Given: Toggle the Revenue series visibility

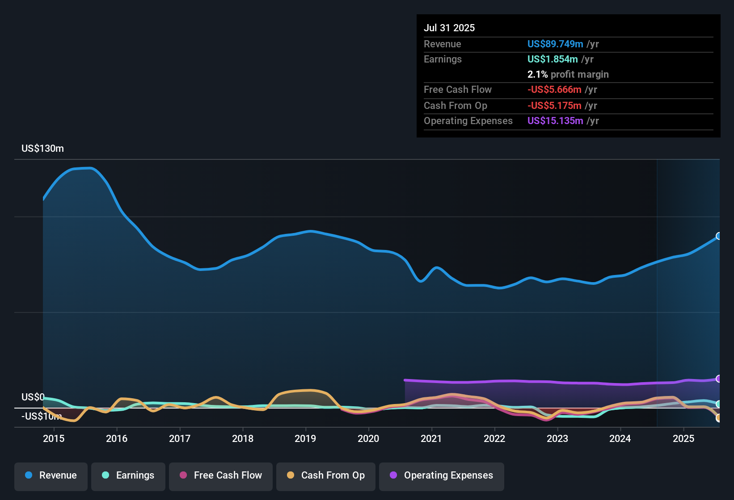Looking at the screenshot, I should pos(51,476).
